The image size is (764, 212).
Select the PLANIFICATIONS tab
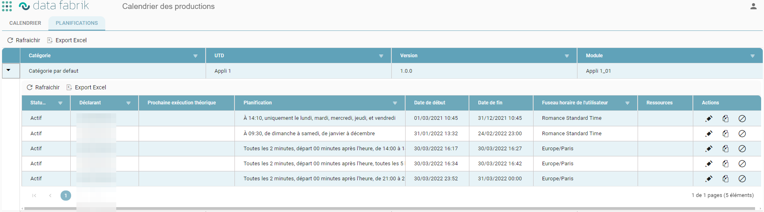77,23
